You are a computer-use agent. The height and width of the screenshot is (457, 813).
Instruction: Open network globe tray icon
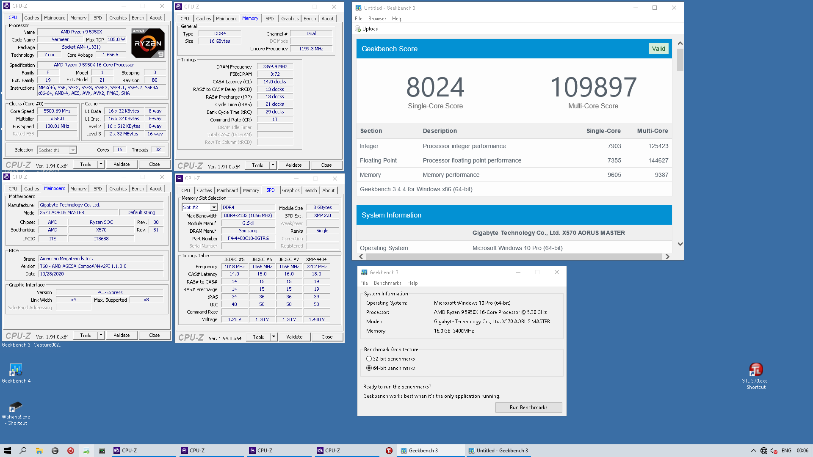764,451
